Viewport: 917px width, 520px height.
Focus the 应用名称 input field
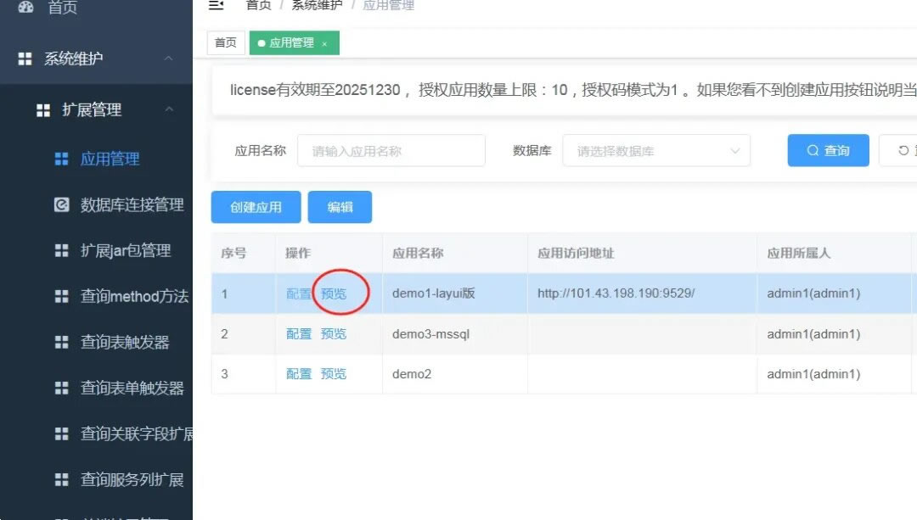[391, 151]
